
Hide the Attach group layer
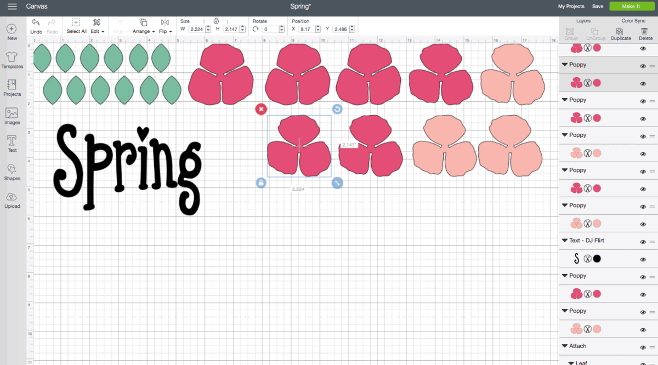(643, 346)
